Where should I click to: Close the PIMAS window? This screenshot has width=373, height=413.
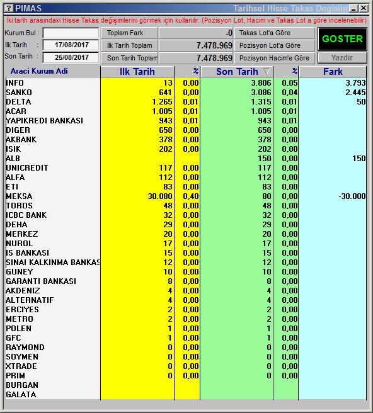pyautogui.click(x=364, y=8)
